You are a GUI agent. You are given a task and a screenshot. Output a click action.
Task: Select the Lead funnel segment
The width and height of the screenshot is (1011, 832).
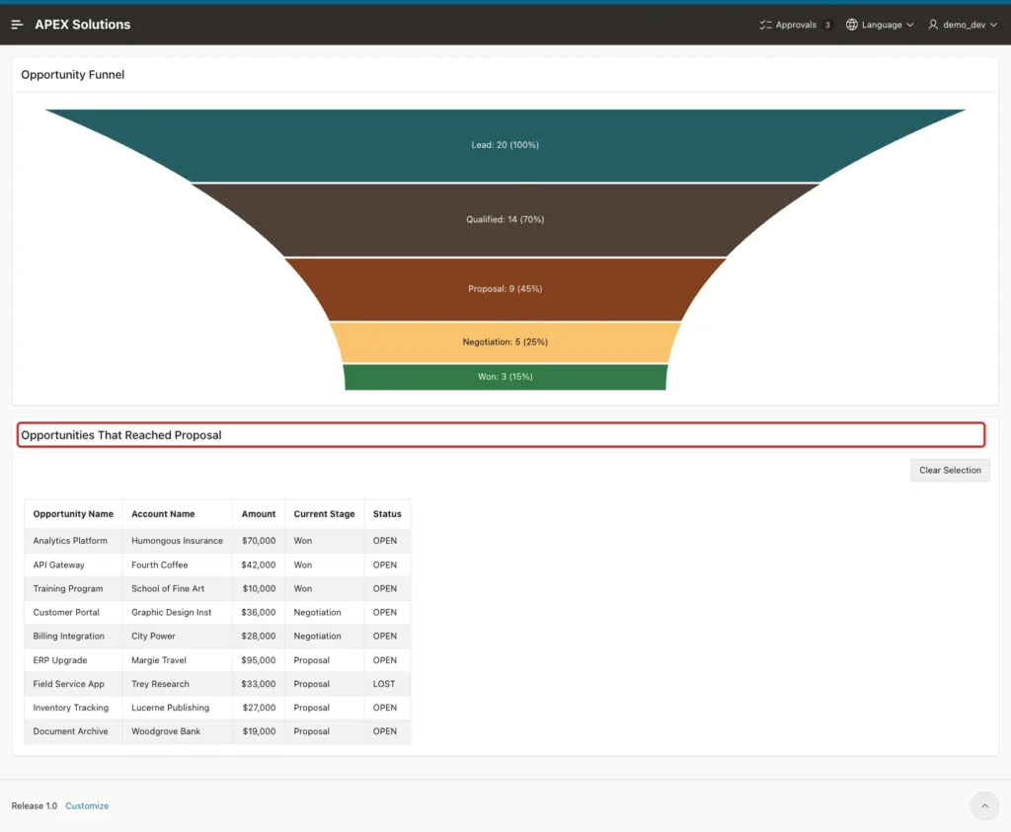pyautogui.click(x=505, y=145)
